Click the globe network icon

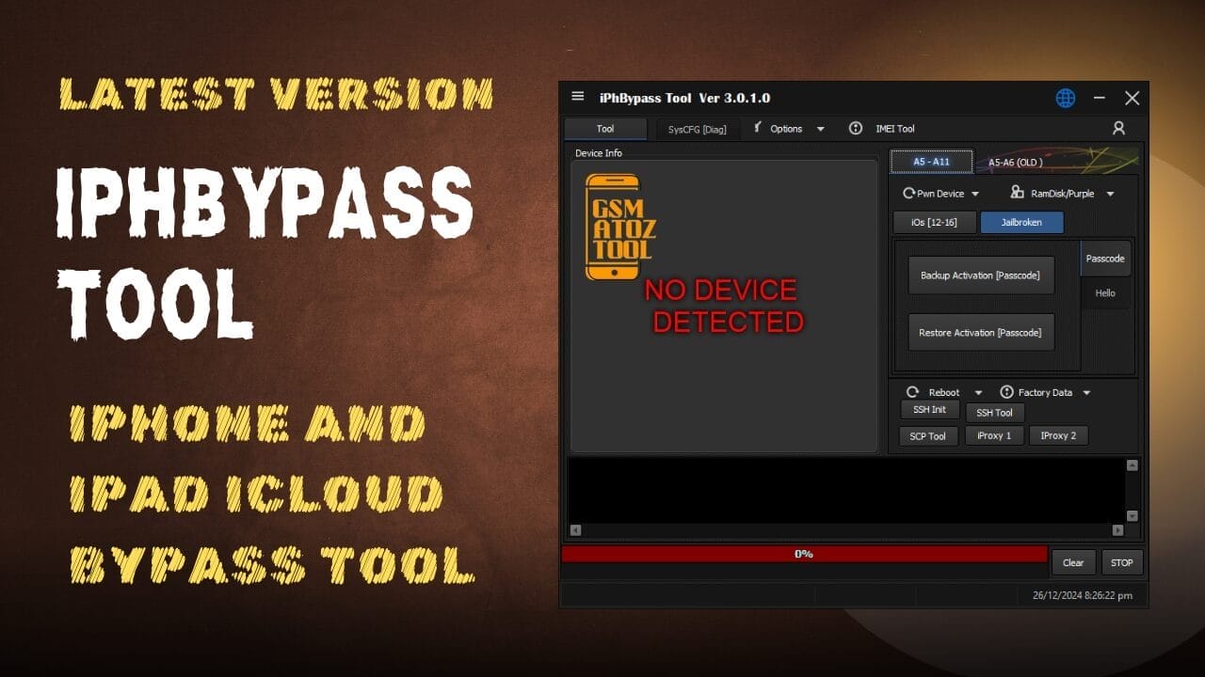coord(1065,98)
